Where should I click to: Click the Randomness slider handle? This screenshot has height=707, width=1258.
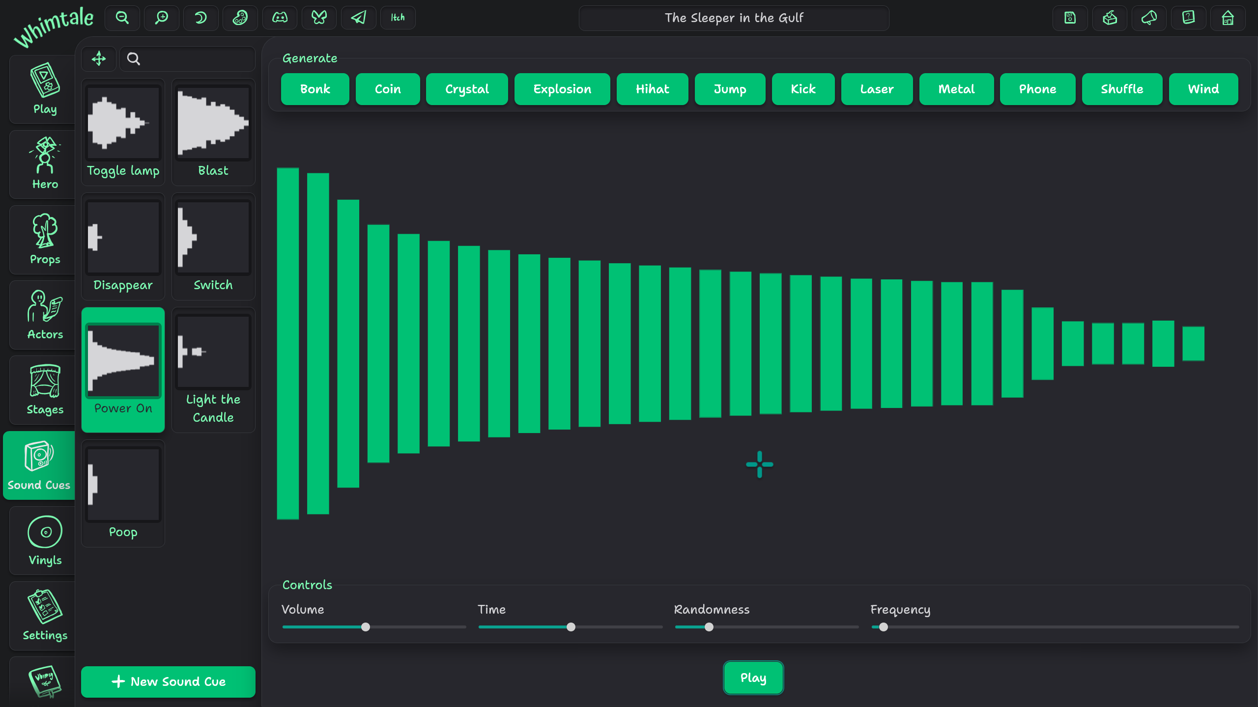(x=709, y=627)
